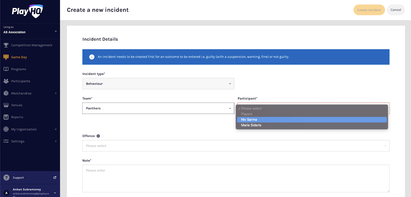Click the Offence info tooltip icon
Screen dimensions: 411x197
click(x=98, y=136)
